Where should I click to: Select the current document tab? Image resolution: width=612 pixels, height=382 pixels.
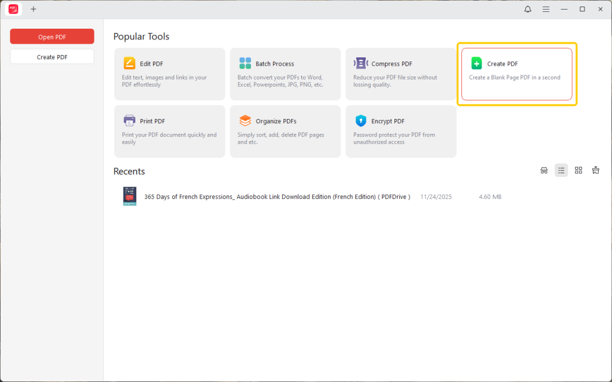click(13, 9)
